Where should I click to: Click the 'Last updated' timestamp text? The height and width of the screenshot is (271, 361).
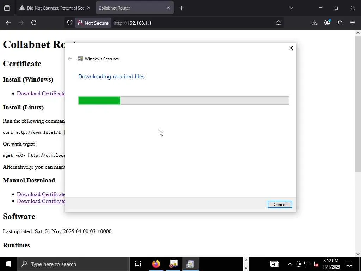(x=57, y=231)
